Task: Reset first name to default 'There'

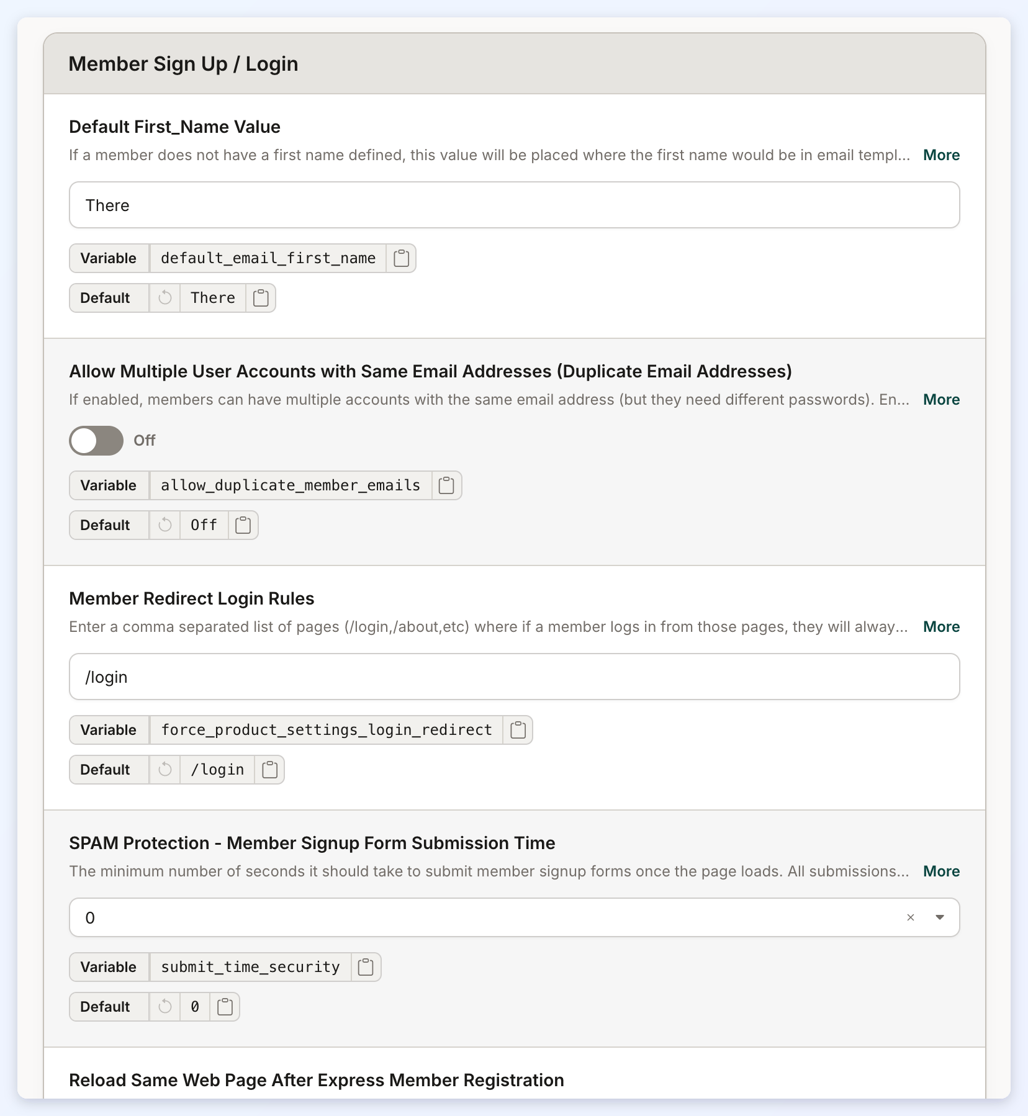Action: click(x=165, y=298)
